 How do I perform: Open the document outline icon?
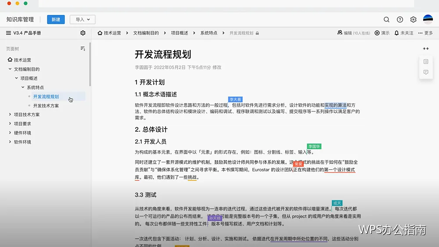[426, 61]
